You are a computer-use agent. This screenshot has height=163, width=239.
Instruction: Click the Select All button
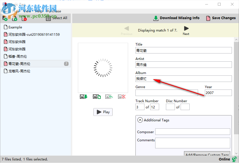coord(56,18)
